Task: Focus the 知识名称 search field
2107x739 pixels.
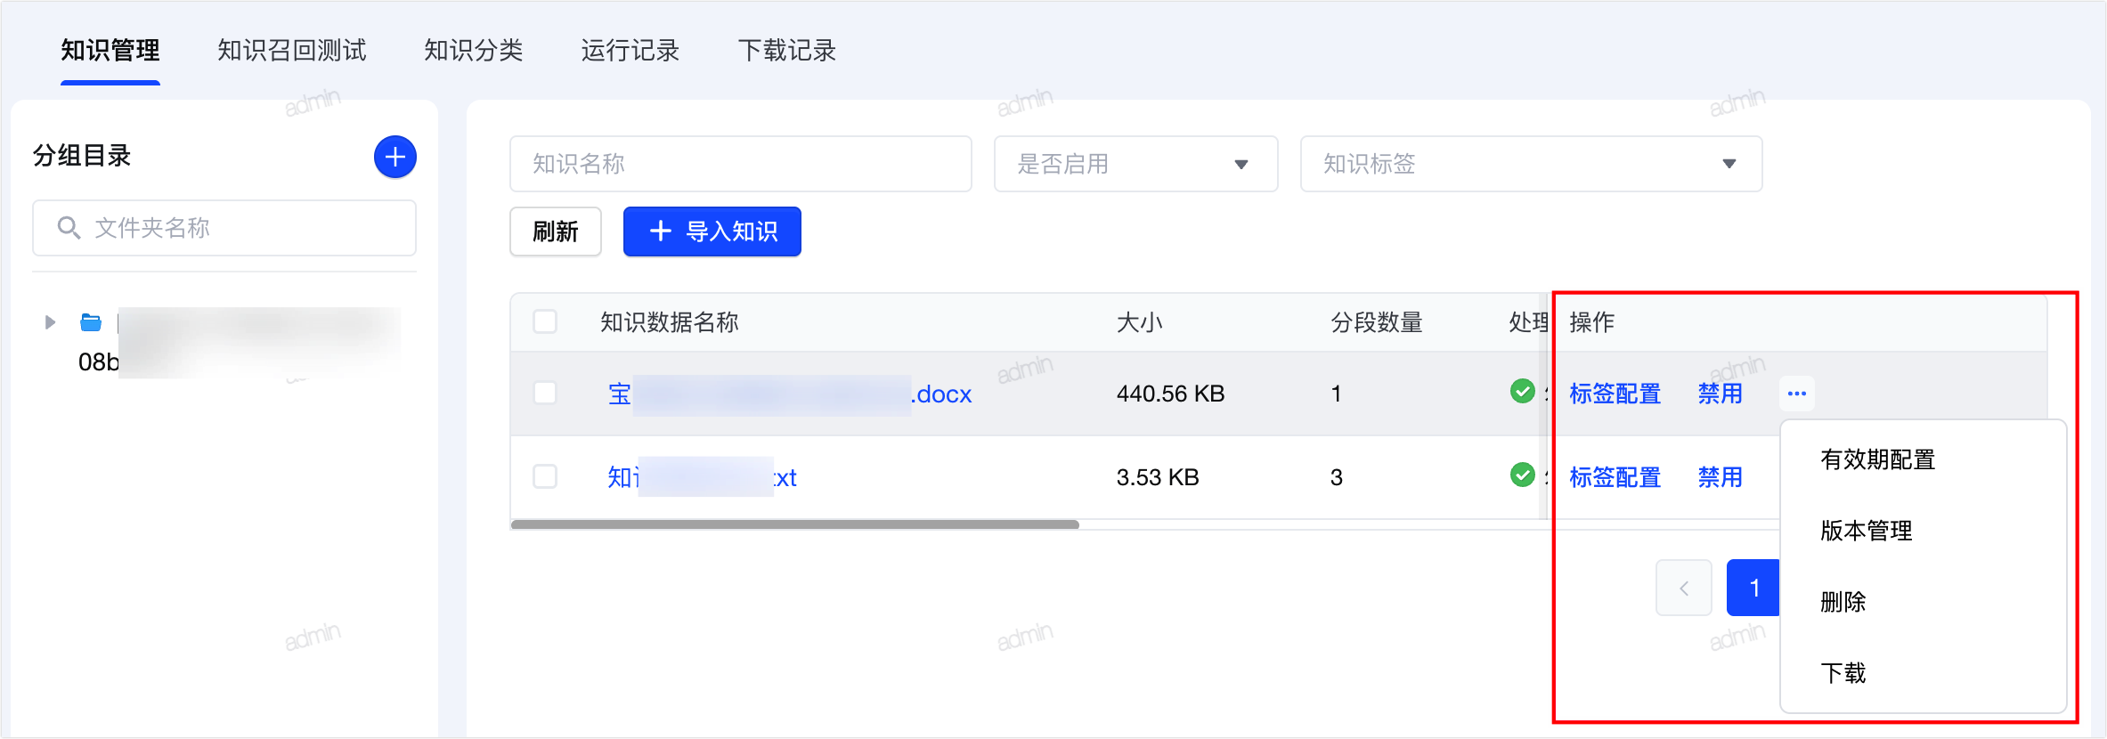Action: tap(740, 164)
